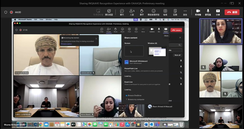The image size is (244, 129).
Task: Click the Excel Live heading
Action: [x=129, y=82]
